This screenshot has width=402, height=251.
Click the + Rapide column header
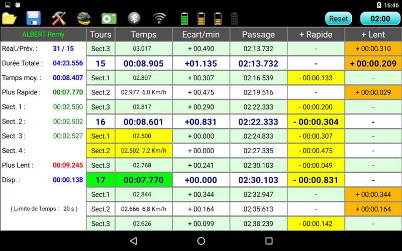tap(316, 35)
